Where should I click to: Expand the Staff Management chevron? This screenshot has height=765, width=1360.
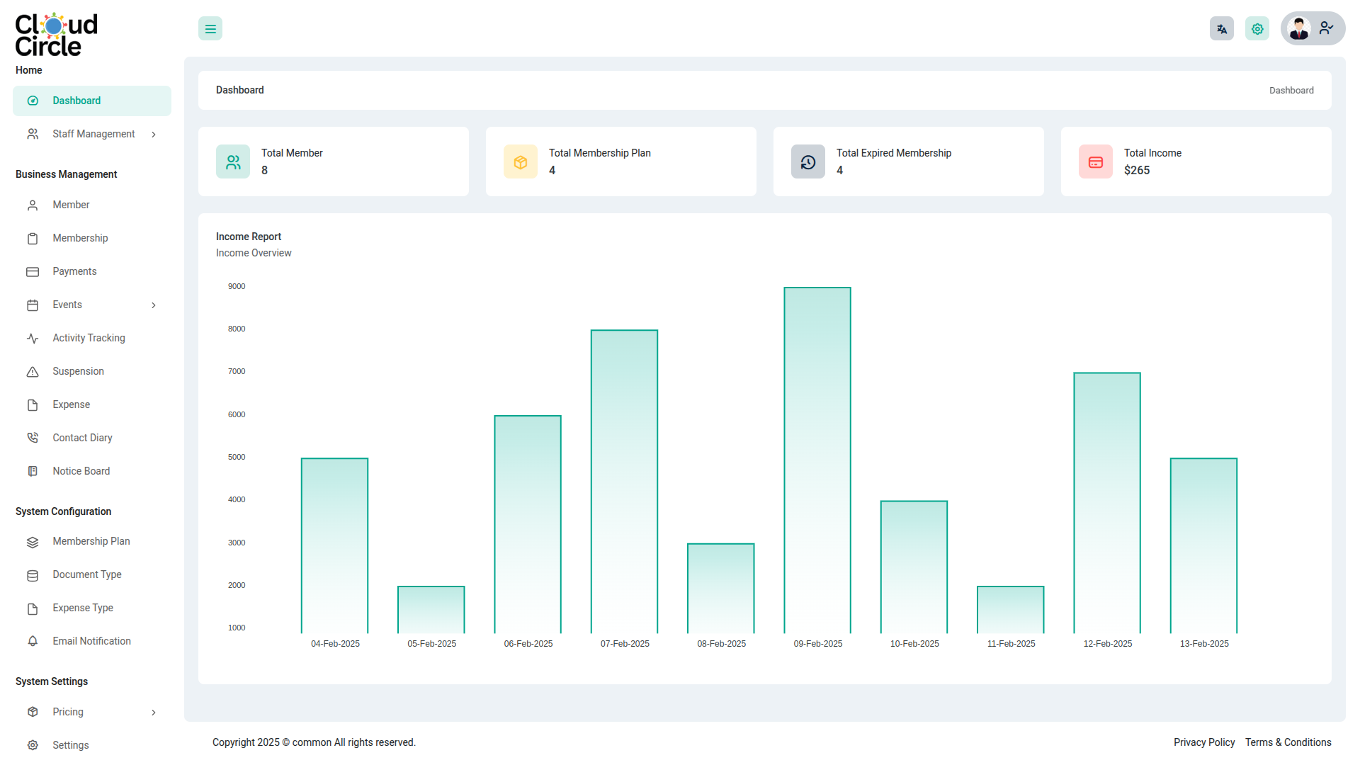point(154,135)
